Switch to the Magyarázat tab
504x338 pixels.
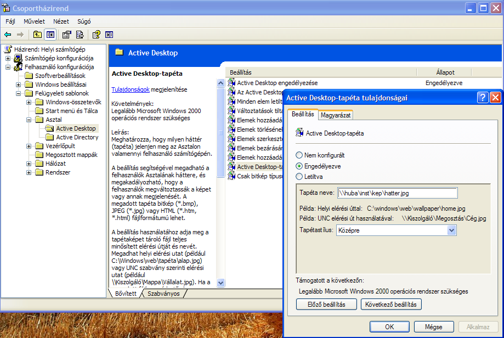(x=336, y=115)
